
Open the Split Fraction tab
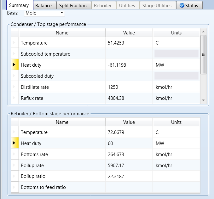click(x=73, y=5)
